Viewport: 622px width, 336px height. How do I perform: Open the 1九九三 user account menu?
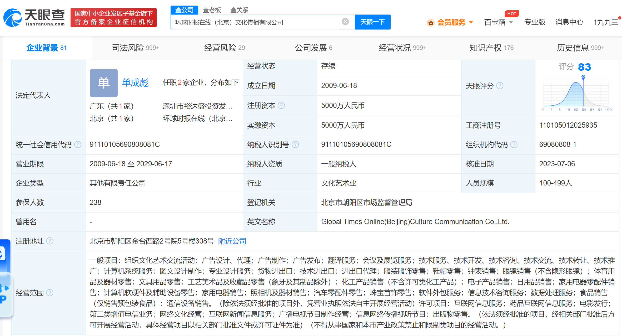[606, 22]
